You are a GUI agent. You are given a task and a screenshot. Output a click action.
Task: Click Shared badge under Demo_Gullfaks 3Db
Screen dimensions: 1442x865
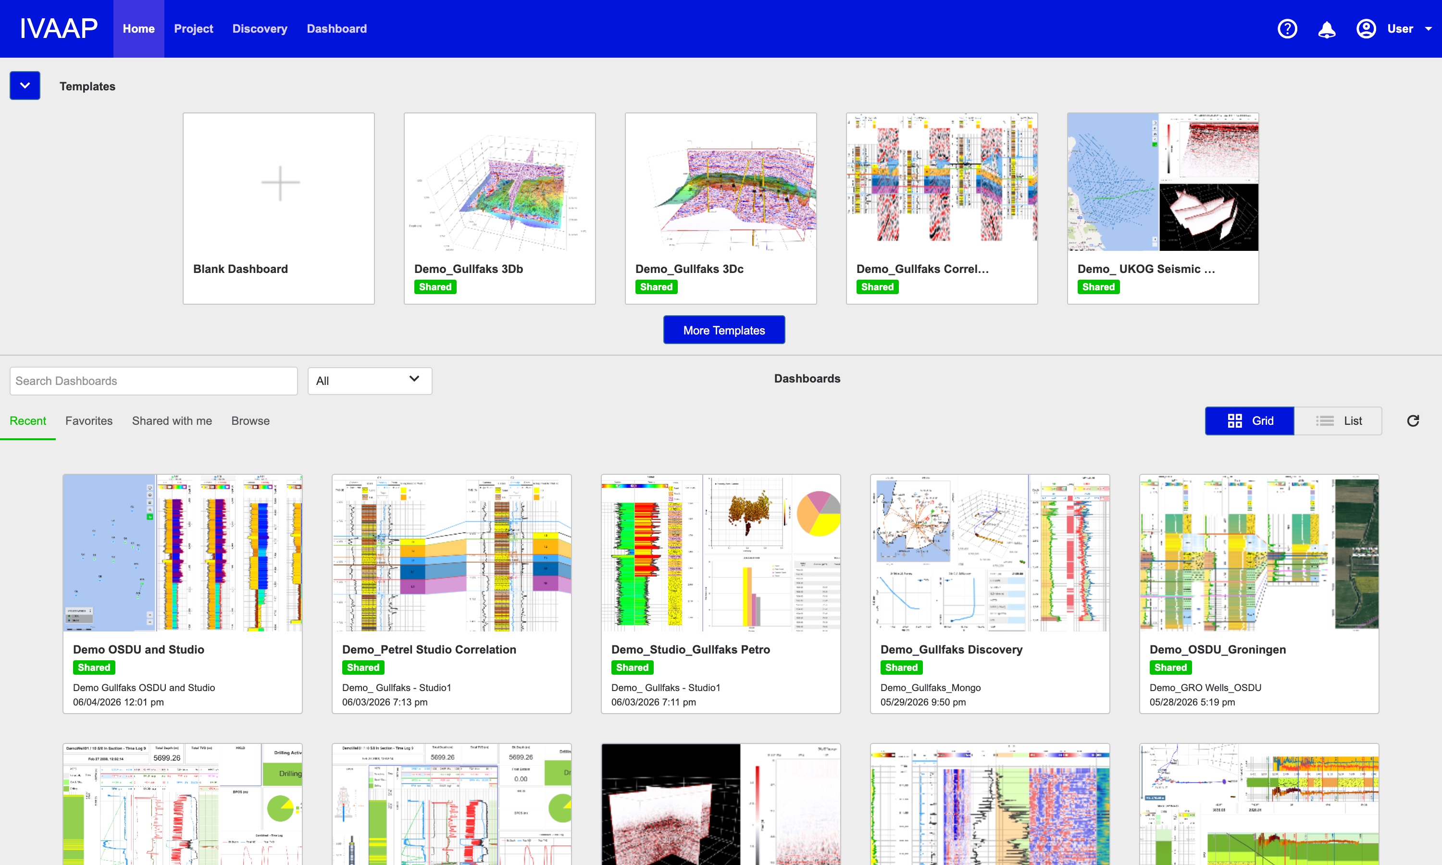435,287
